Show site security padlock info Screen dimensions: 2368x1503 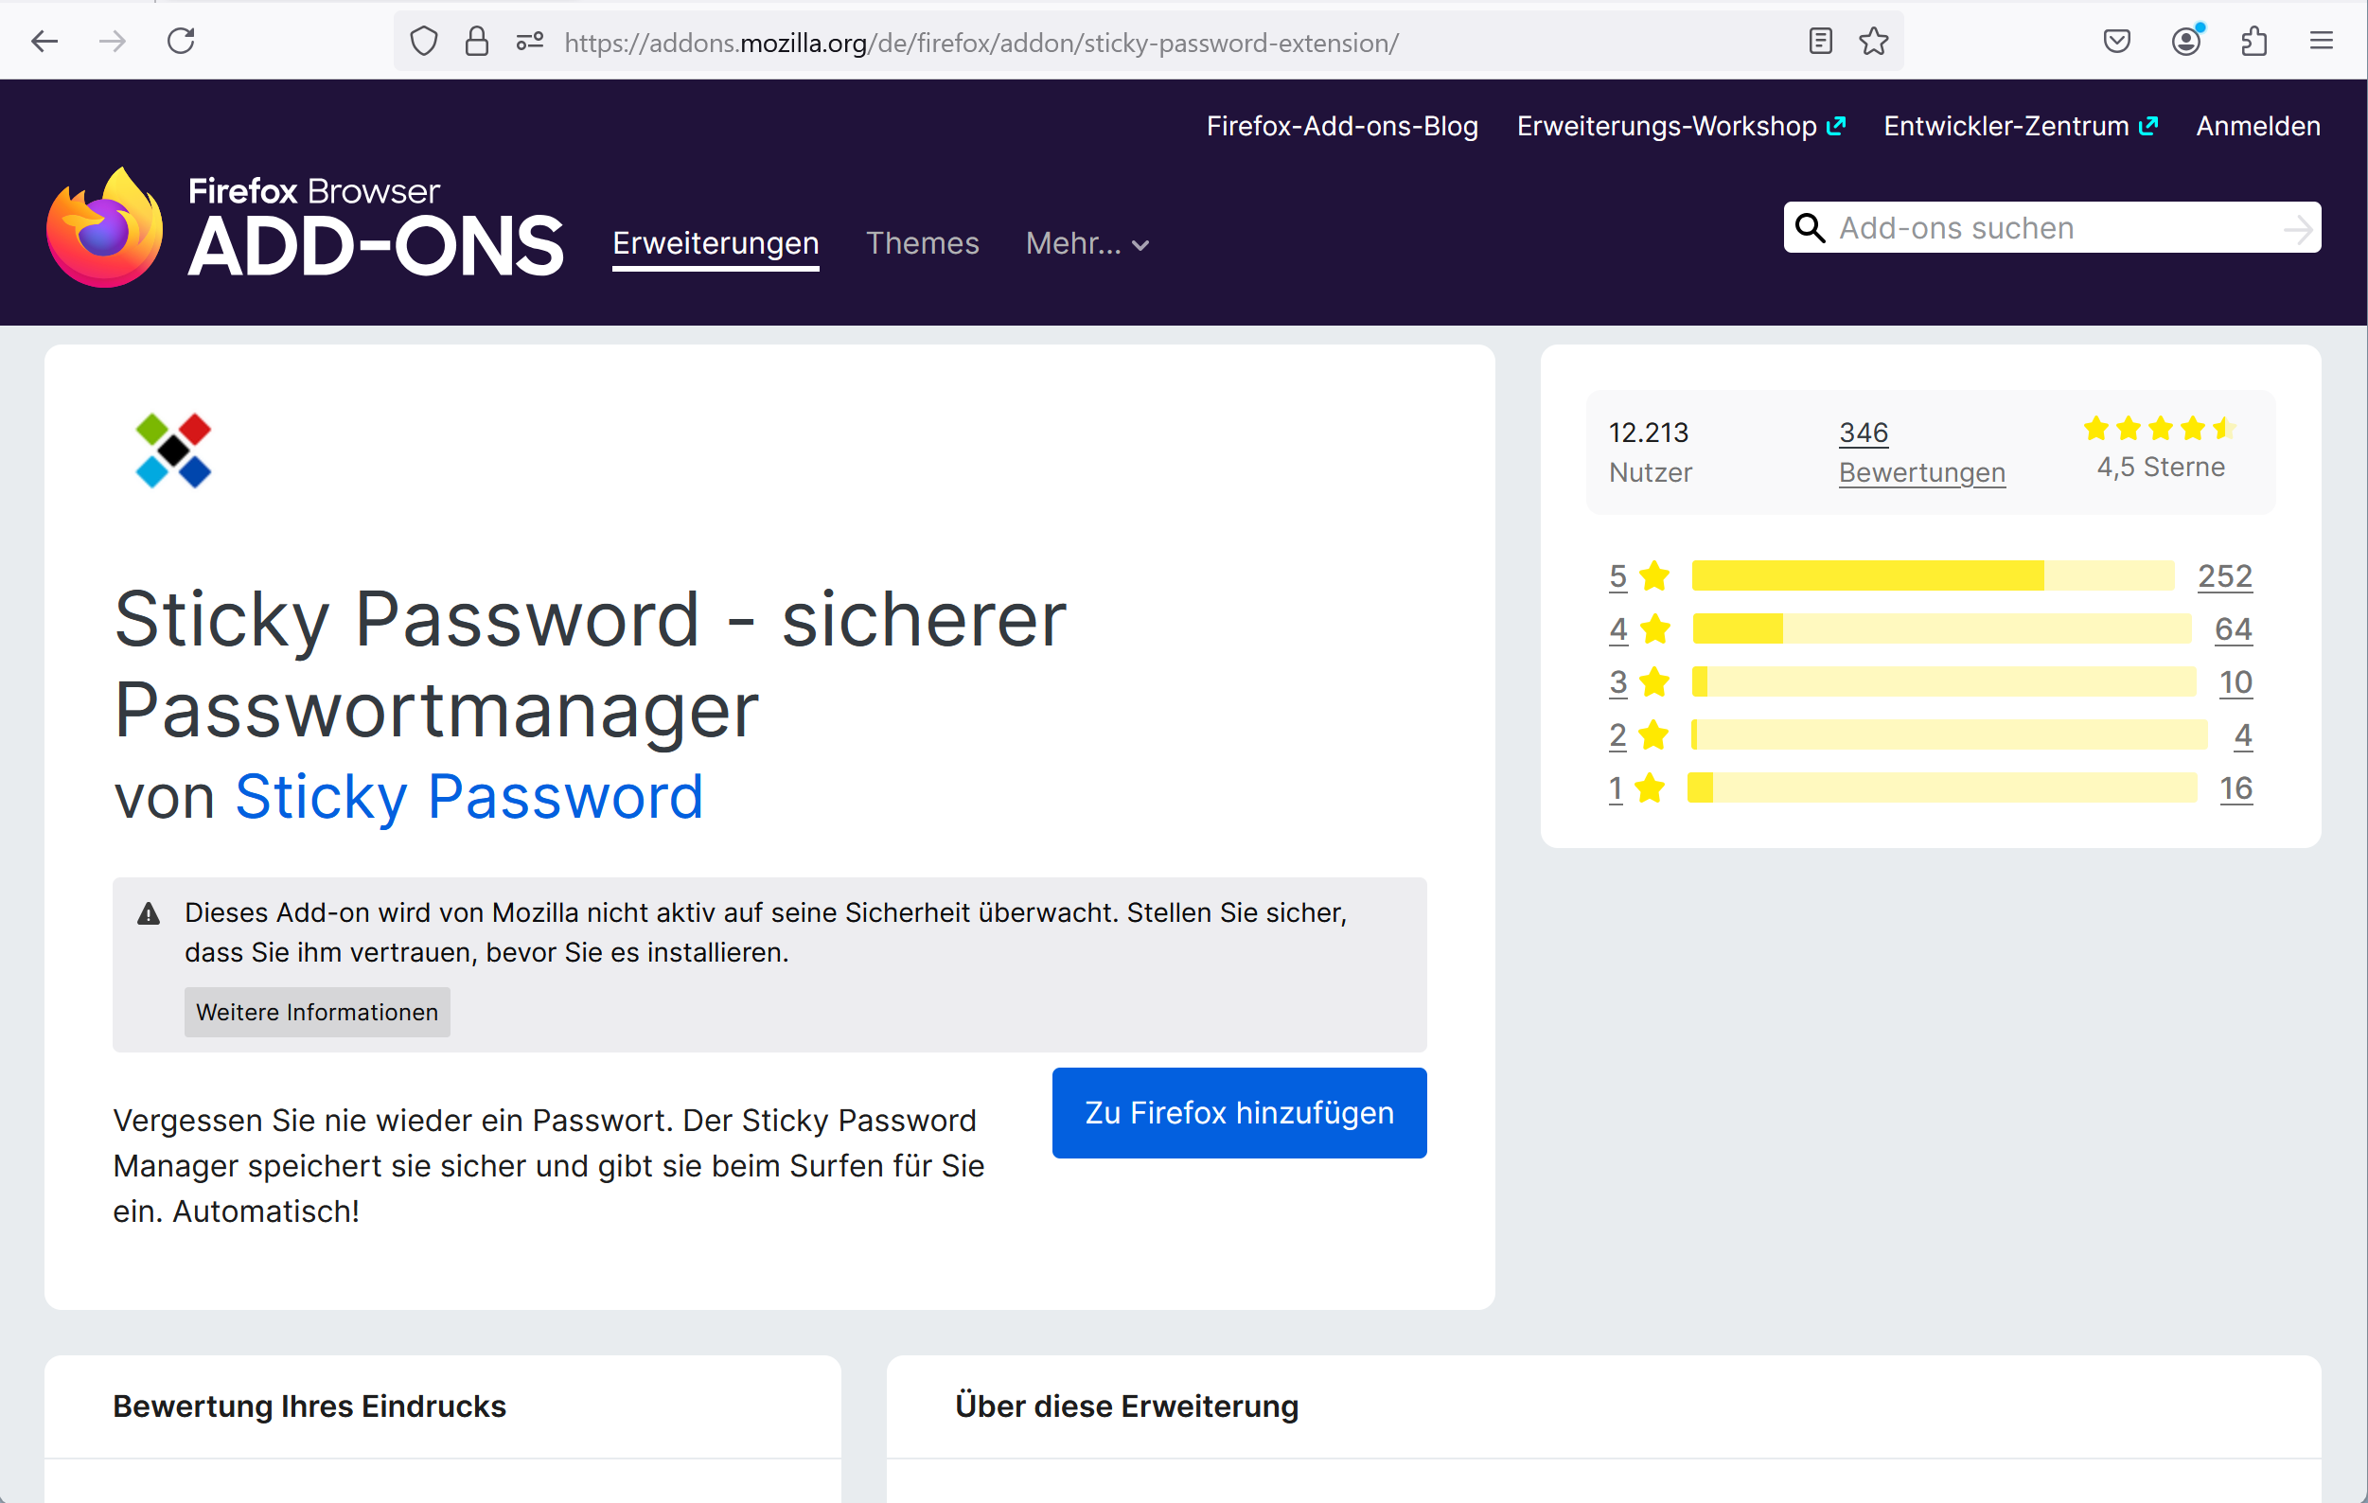coord(477,42)
